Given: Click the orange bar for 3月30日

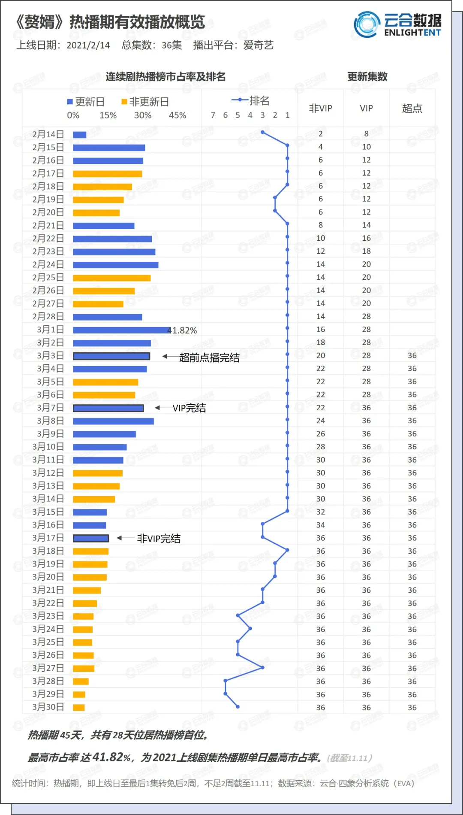Looking at the screenshot, I should click(79, 708).
